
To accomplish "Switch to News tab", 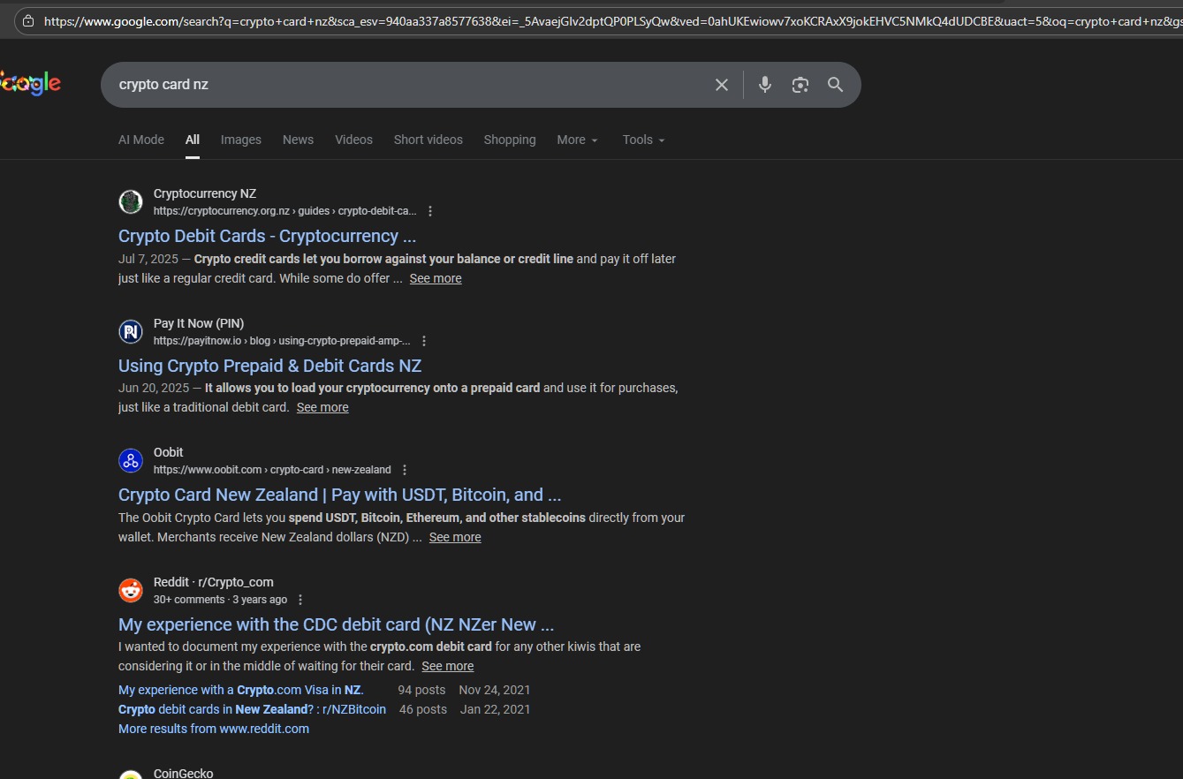I will [x=298, y=140].
